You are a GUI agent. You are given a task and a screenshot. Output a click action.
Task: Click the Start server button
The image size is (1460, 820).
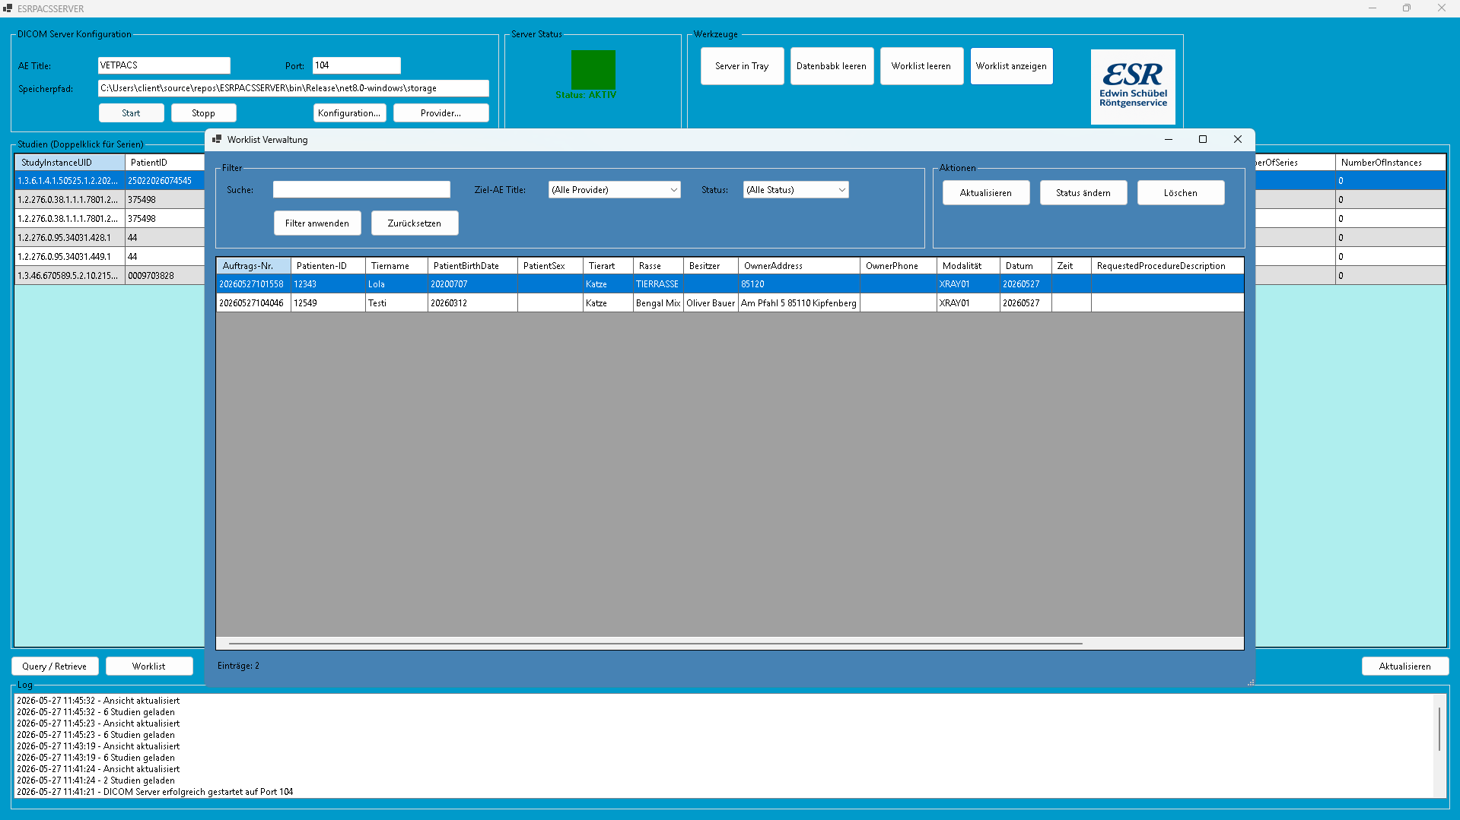tap(131, 113)
